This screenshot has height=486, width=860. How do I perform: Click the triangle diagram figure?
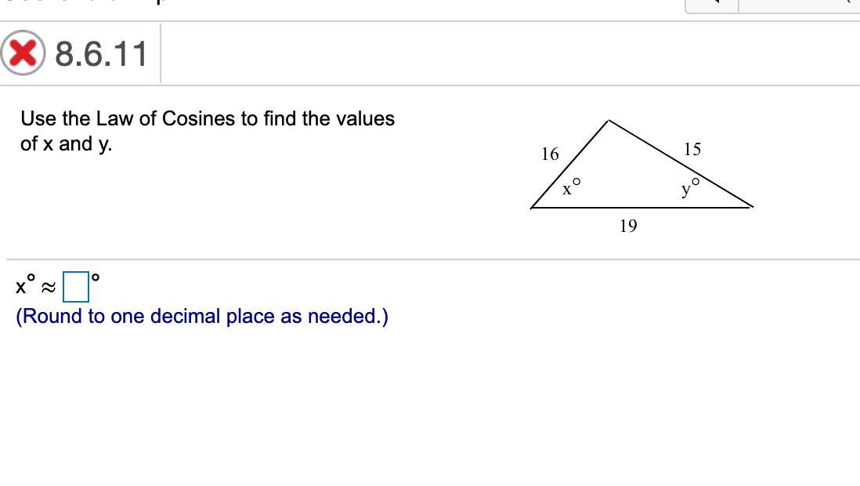click(641, 176)
